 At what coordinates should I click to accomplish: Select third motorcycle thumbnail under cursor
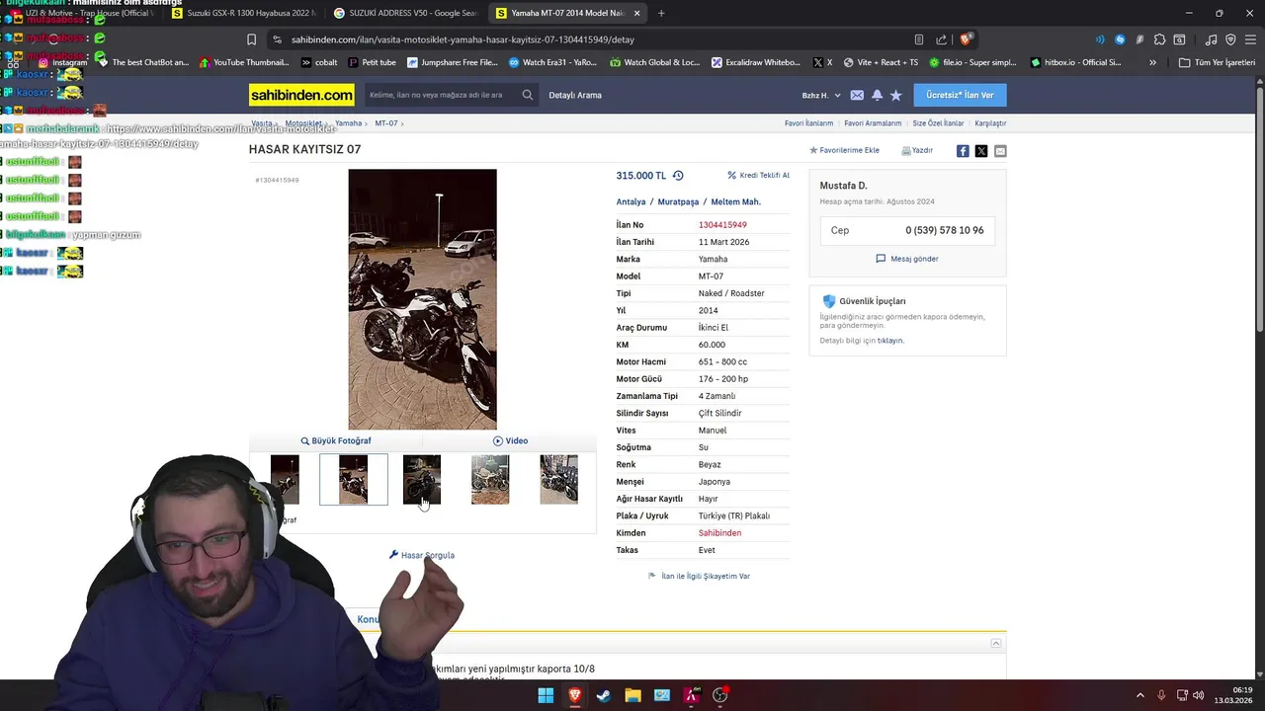[x=422, y=479]
